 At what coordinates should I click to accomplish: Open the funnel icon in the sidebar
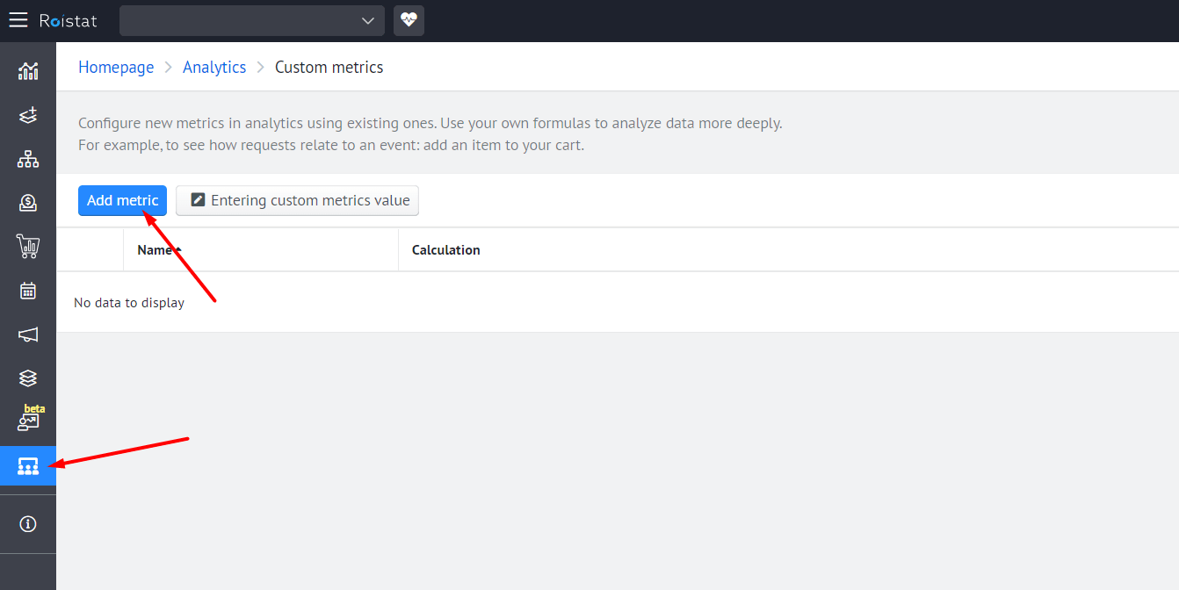click(28, 114)
